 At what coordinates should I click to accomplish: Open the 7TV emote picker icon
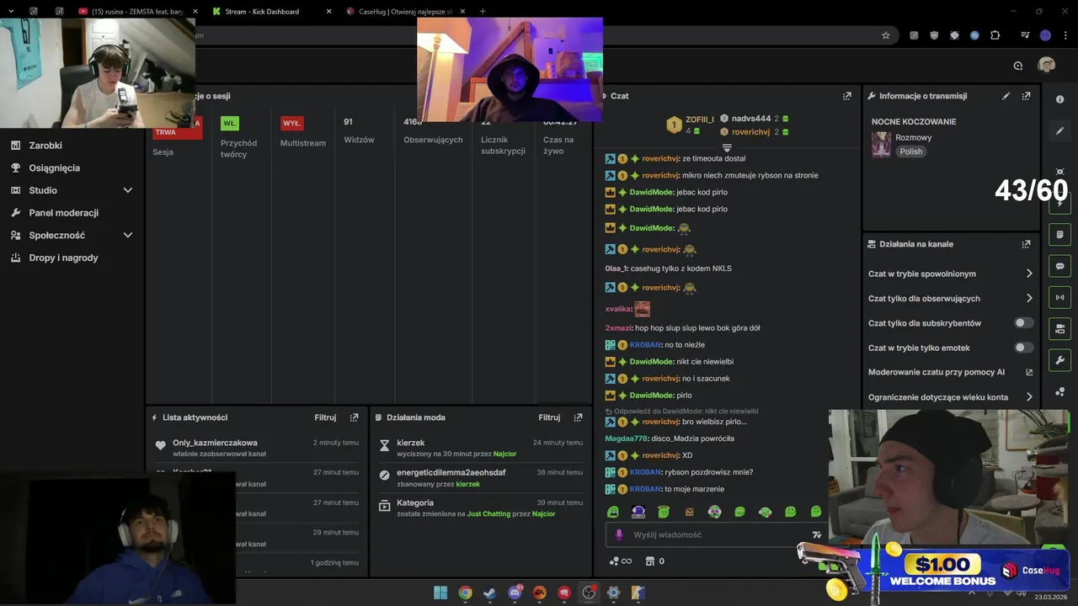click(816, 534)
